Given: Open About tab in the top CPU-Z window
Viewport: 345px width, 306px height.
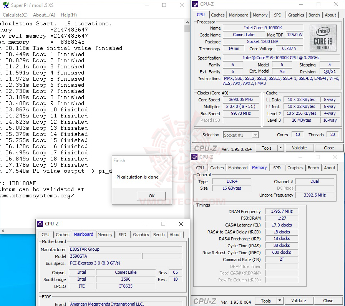Looking at the screenshot, I should pyautogui.click(x=330, y=15).
